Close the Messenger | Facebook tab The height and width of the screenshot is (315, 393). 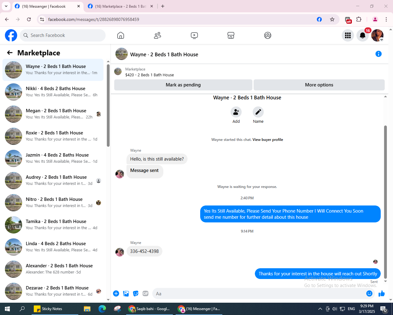pos(79,6)
